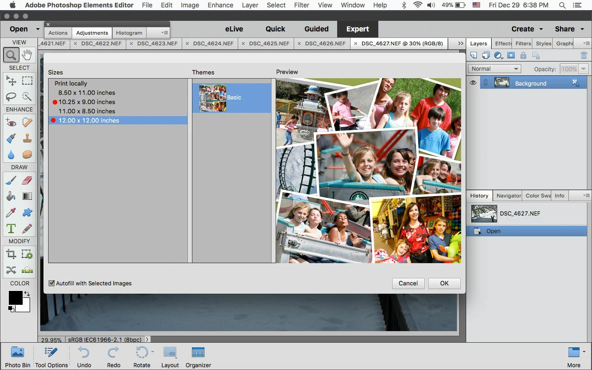Open the Normal blend mode dropdown
The height and width of the screenshot is (370, 592).
tap(494, 69)
